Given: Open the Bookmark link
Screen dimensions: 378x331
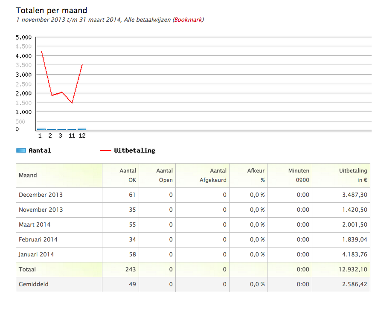Looking at the screenshot, I should [188, 20].
